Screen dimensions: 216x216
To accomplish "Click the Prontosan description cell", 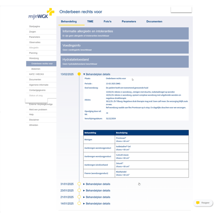I will 152,140.
